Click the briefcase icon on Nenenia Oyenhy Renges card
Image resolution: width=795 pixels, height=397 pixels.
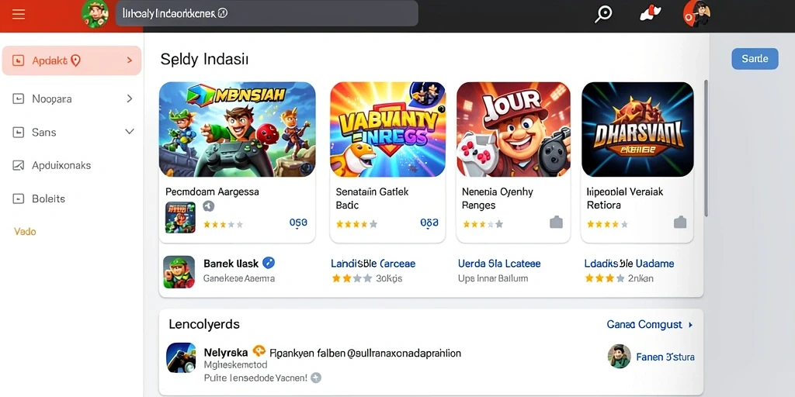pos(556,223)
